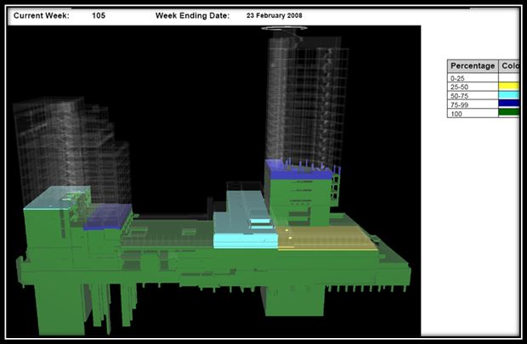Select the 50-75 percentage row label
Image resolution: width=527 pixels, height=344 pixels.
(x=462, y=95)
